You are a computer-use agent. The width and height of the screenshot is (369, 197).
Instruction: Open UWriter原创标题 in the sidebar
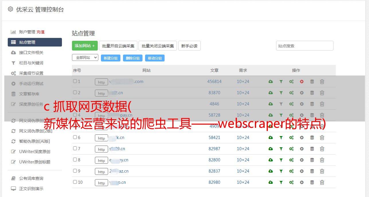(x=35, y=162)
